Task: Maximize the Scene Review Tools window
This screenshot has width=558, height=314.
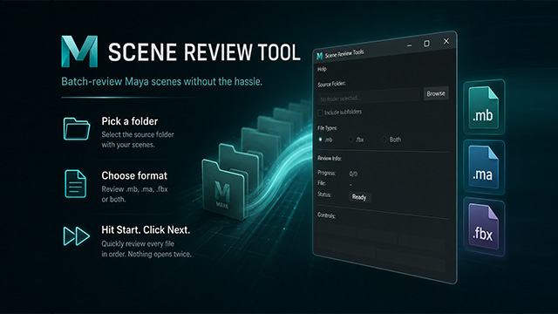Action: point(426,44)
